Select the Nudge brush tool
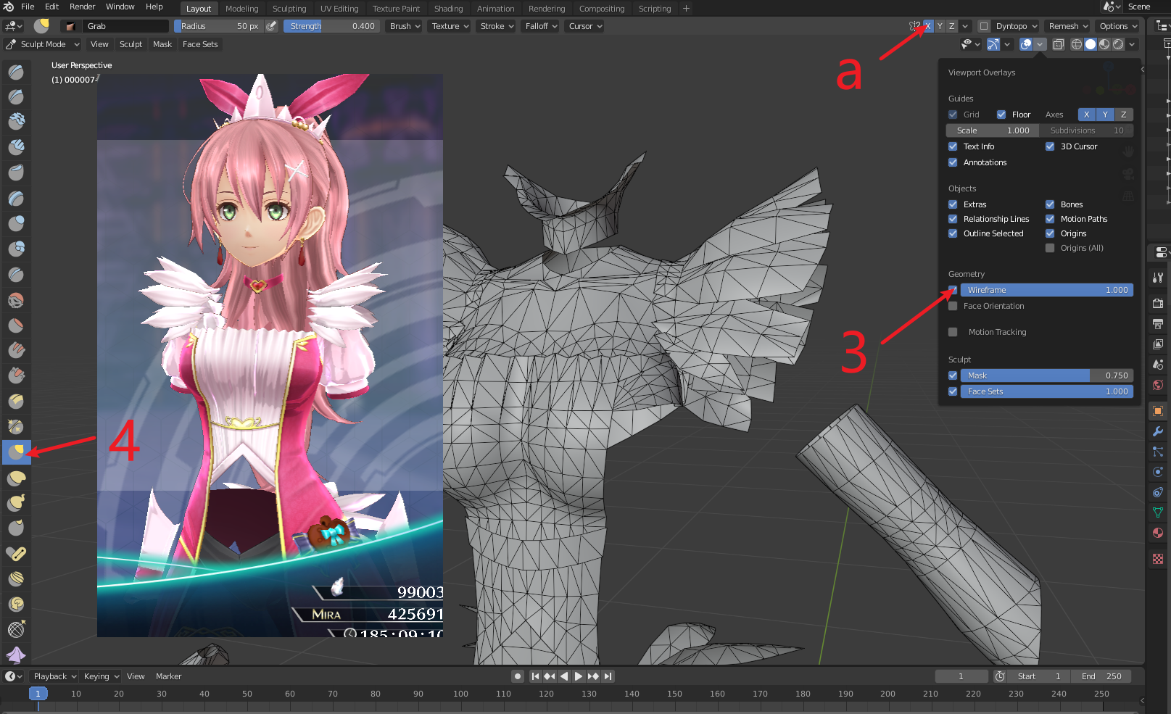Image resolution: width=1171 pixels, height=714 pixels. coord(16,579)
